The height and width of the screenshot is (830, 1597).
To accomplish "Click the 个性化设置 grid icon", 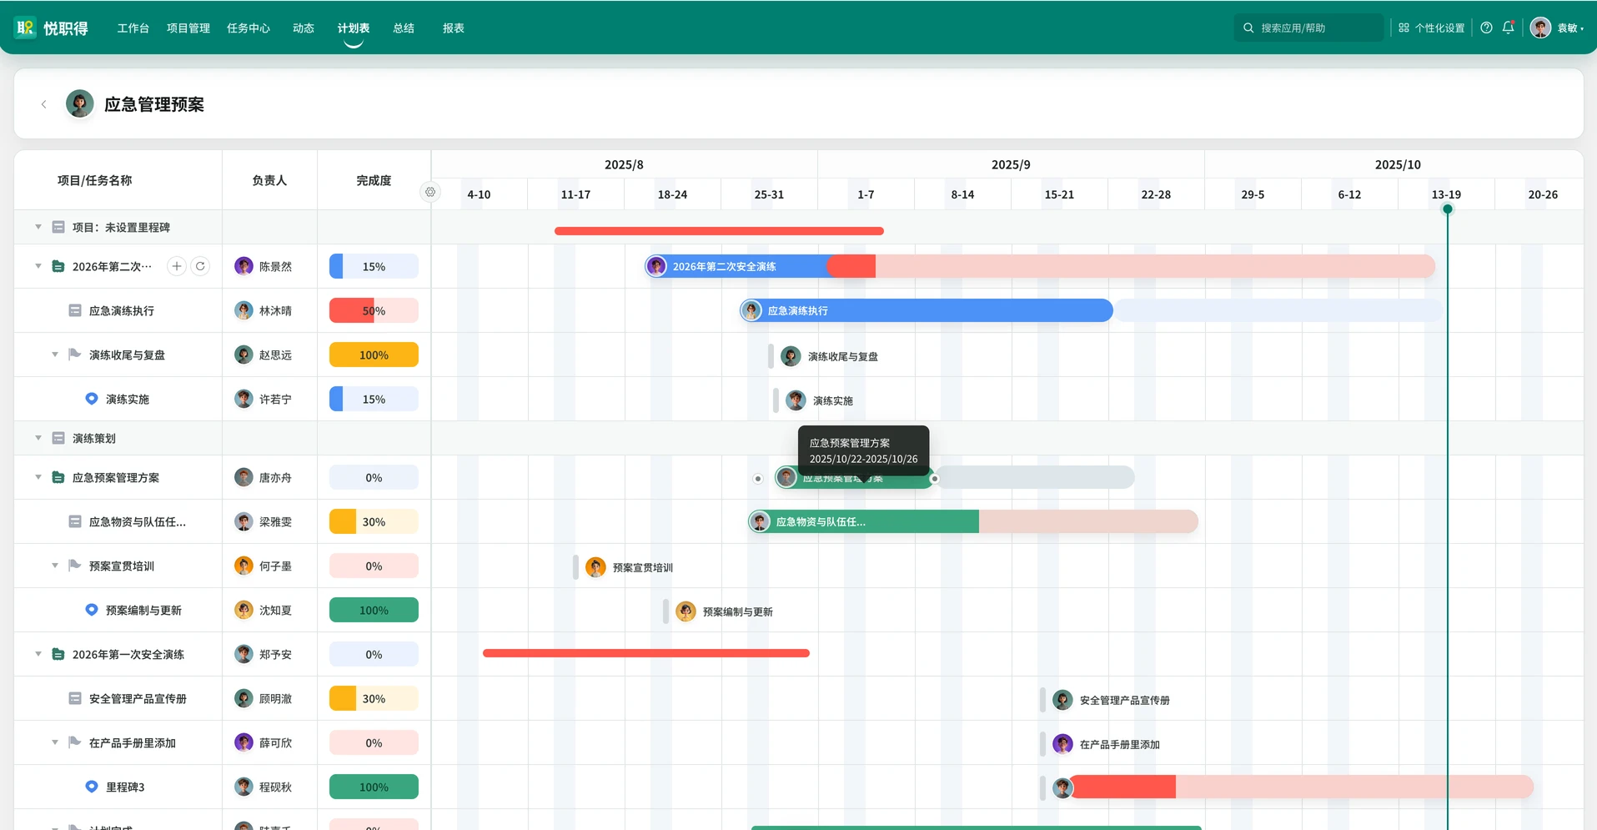I will (1404, 28).
